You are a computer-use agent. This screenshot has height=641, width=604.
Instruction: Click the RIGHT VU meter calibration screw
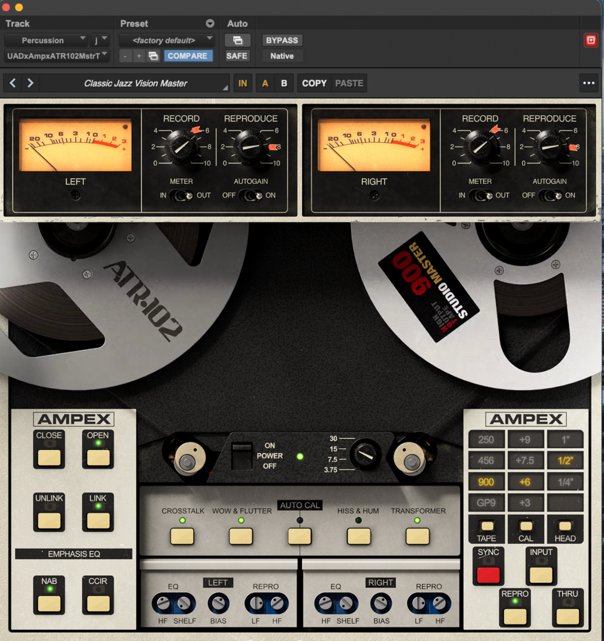click(374, 195)
